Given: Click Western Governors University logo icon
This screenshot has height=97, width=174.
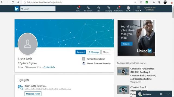Looking at the screenshot, I should click(84, 63).
